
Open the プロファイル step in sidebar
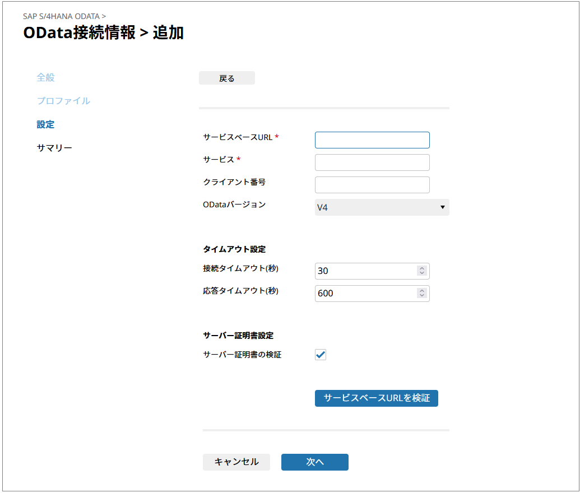[x=63, y=101]
